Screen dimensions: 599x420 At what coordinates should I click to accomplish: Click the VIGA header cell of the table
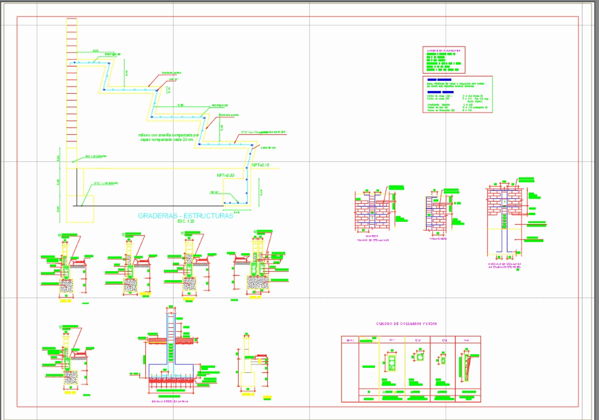[x=465, y=340]
